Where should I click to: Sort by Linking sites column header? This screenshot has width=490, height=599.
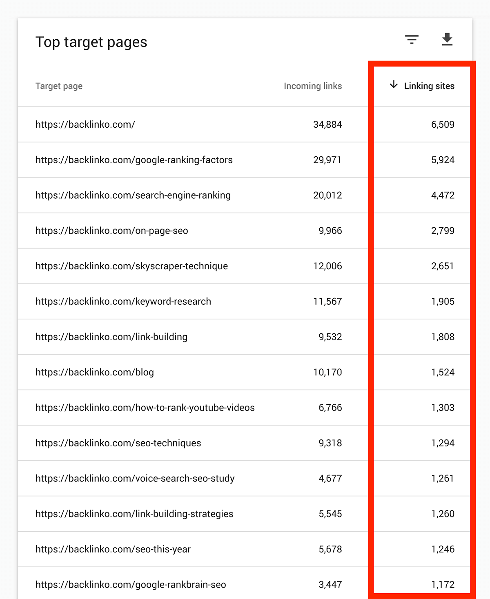(429, 86)
